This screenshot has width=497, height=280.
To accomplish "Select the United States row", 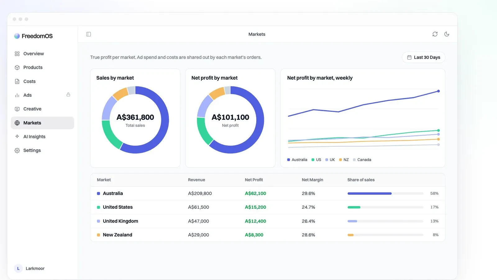I will (x=267, y=207).
